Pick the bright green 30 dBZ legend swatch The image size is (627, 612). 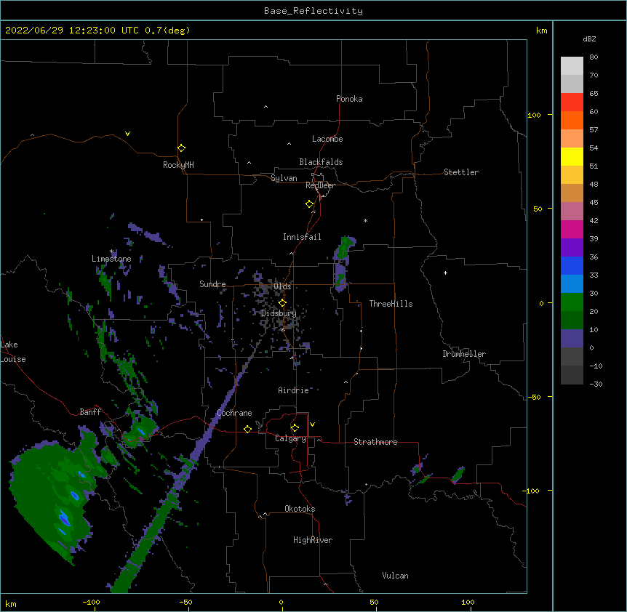572,302
